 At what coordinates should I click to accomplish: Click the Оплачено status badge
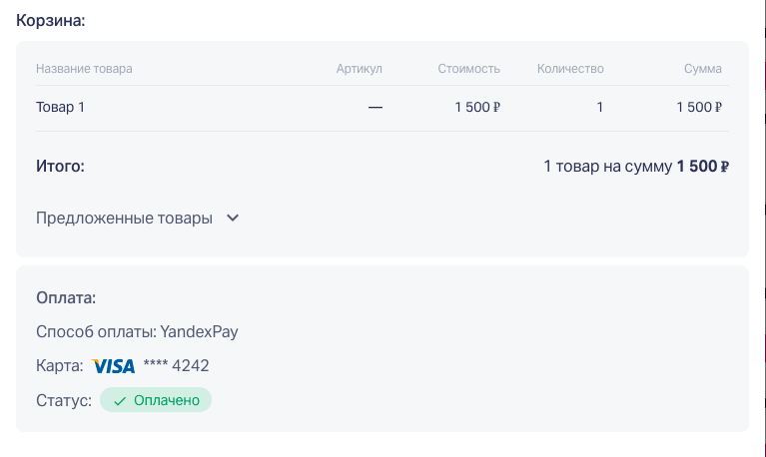(x=156, y=400)
